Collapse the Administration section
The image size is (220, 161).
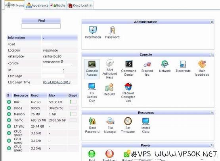(212, 22)
